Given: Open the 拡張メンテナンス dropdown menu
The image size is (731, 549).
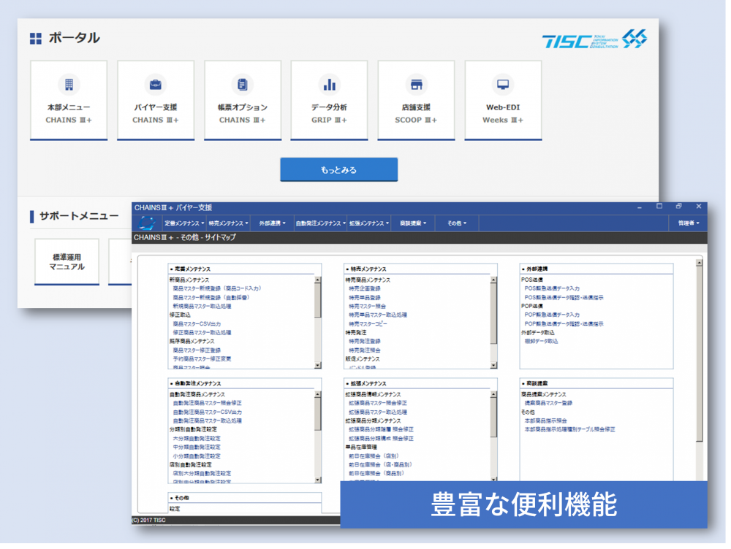Looking at the screenshot, I should click(x=369, y=223).
